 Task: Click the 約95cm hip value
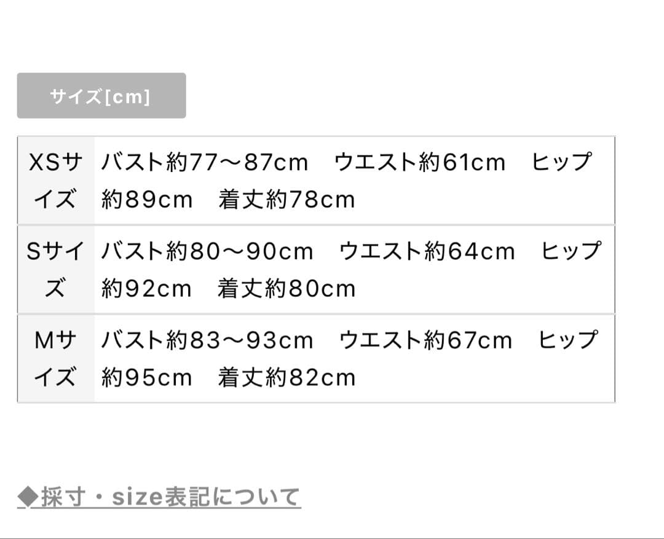point(147,377)
